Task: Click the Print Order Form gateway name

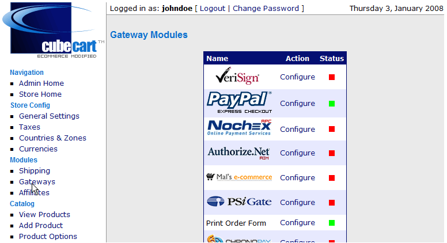Action: coord(236,223)
